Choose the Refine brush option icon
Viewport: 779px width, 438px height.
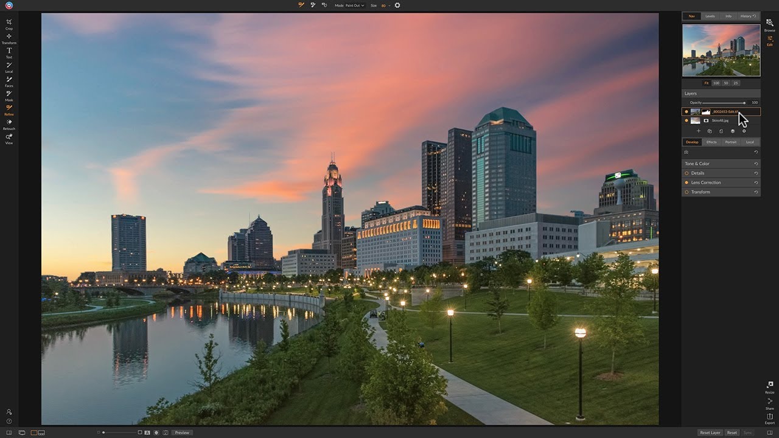click(301, 5)
